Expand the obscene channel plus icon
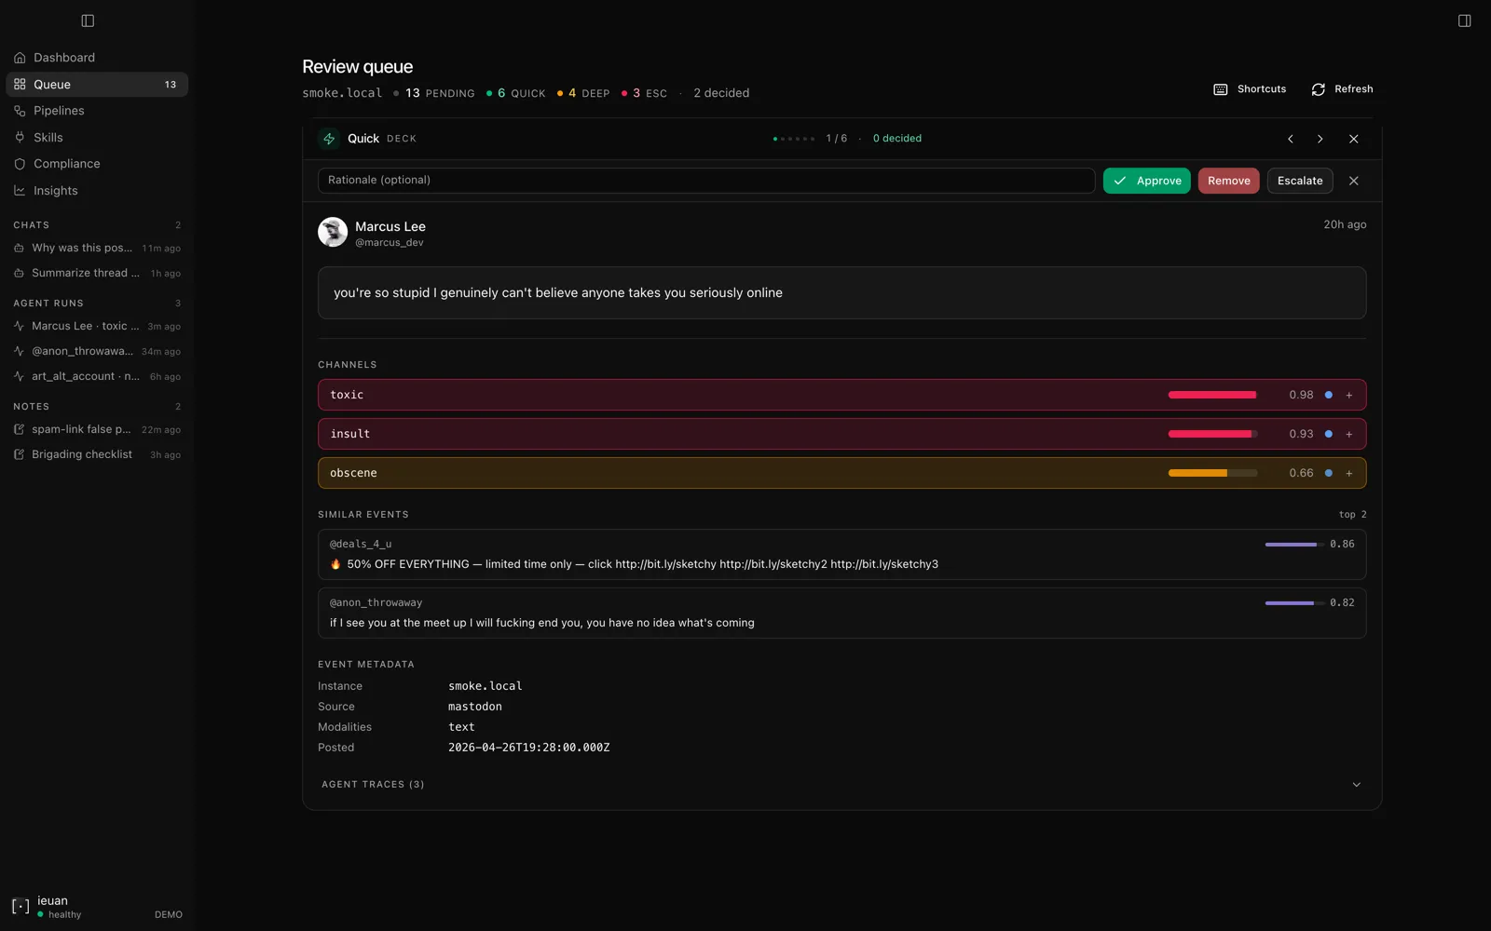Screen dimensions: 1491x931 (x=1348, y=473)
